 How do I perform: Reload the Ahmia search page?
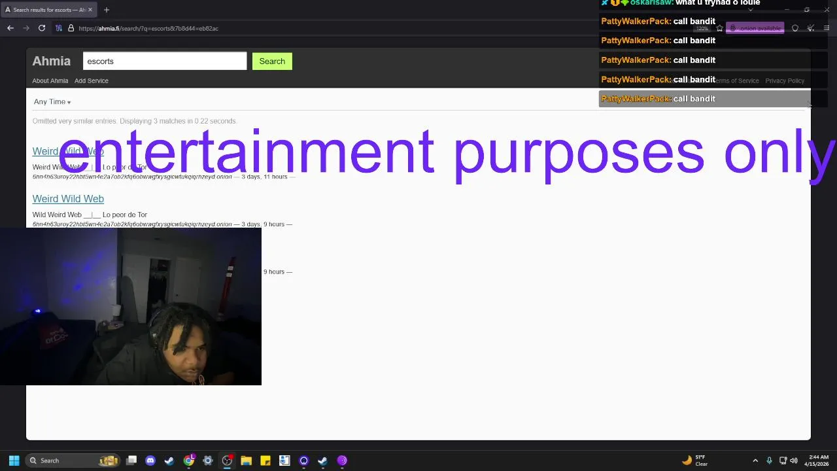click(x=42, y=28)
